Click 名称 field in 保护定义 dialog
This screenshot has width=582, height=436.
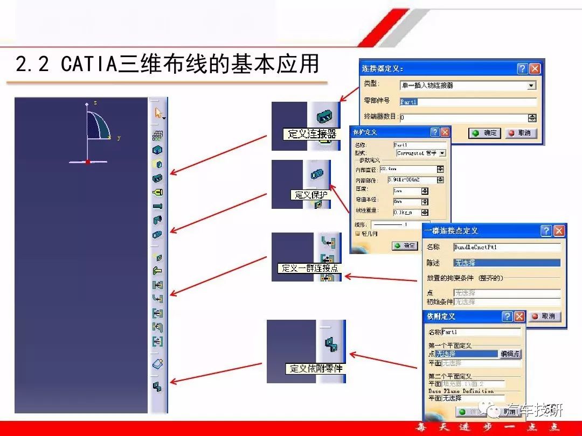coord(419,145)
